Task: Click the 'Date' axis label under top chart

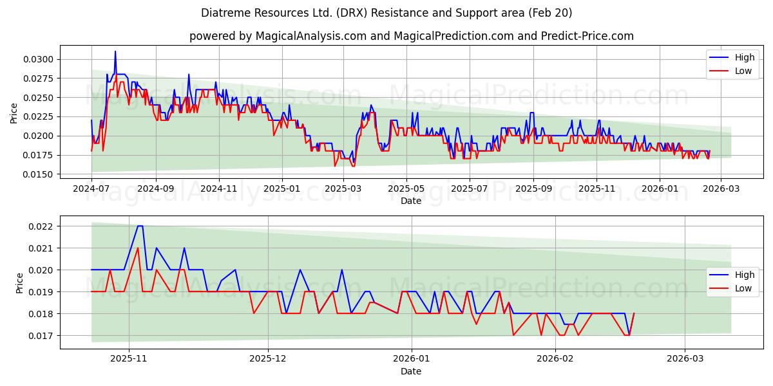Action: pos(411,201)
